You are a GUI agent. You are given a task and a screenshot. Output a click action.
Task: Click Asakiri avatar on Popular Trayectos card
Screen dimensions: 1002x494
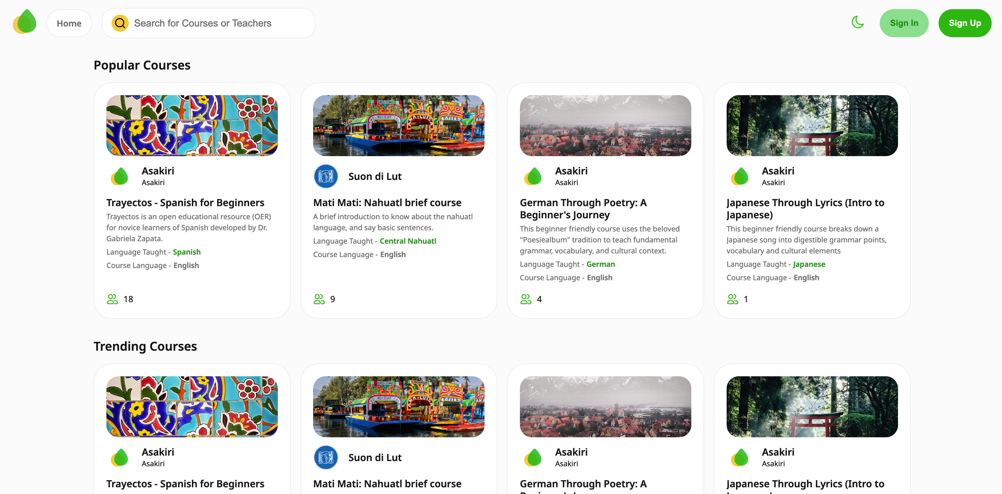120,176
